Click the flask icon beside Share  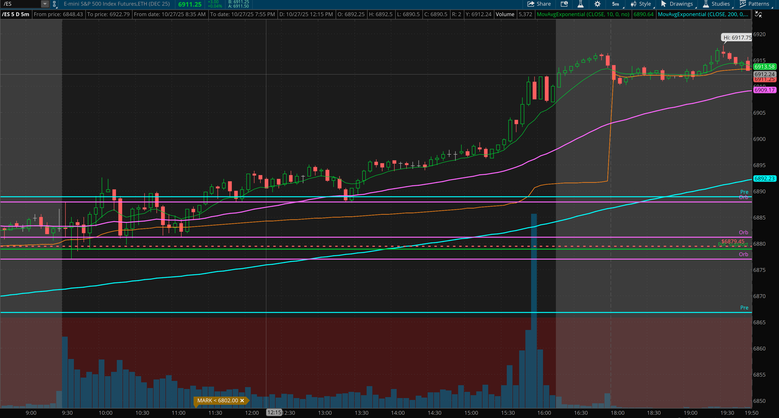580,4
